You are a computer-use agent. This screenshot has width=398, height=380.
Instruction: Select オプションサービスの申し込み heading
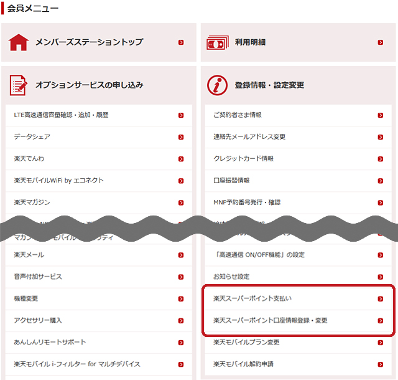(x=90, y=85)
